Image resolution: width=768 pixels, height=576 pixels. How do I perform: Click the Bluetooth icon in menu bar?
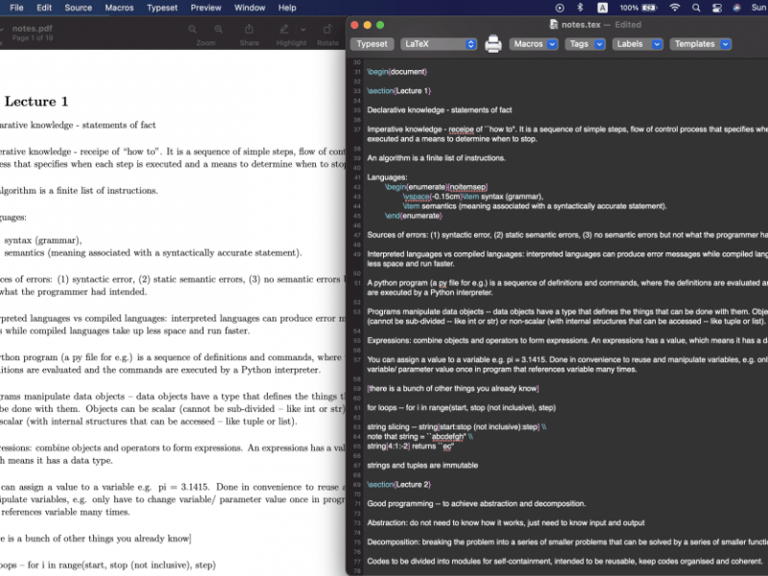[x=580, y=8]
